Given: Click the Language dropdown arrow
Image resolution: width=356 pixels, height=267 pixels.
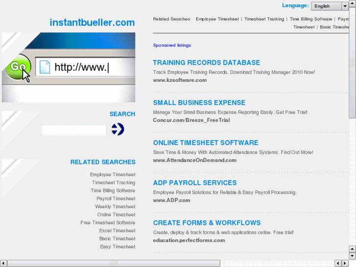Looking at the screenshot, I should point(345,6).
